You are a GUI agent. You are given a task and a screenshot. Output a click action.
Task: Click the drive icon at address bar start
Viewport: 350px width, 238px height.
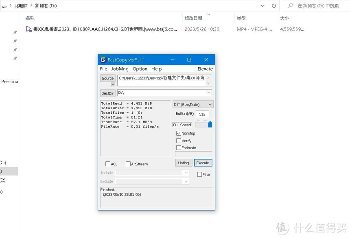click(4, 6)
